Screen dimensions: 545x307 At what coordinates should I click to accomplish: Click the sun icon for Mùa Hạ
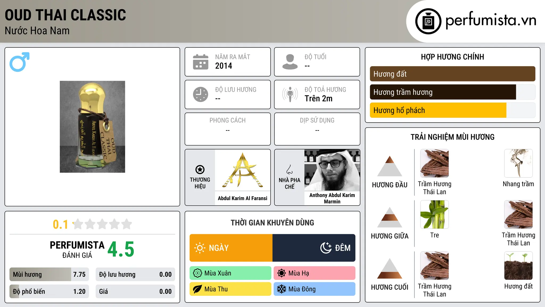282,273
